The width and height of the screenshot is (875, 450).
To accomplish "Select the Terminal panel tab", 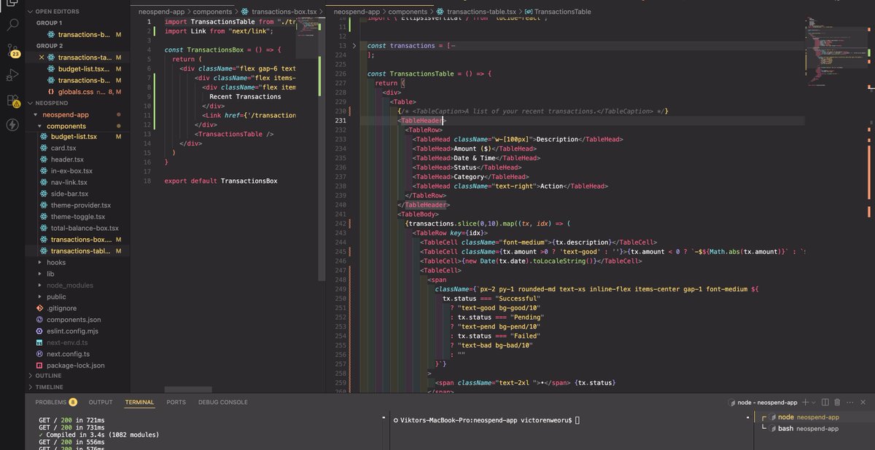I will pos(139,402).
